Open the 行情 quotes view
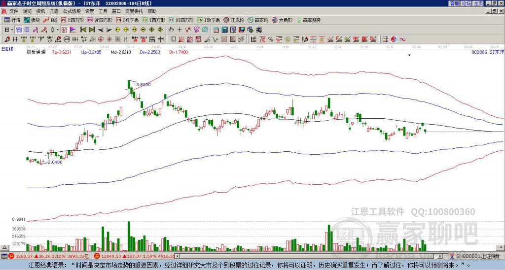The image size is (505, 270). click(x=12, y=20)
